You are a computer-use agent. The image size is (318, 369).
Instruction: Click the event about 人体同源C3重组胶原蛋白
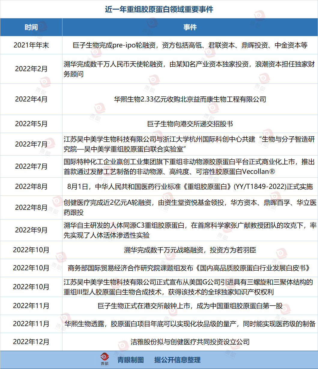pos(190,230)
